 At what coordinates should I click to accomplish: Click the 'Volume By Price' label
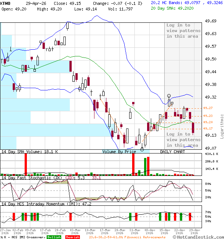[x=119, y=152]
